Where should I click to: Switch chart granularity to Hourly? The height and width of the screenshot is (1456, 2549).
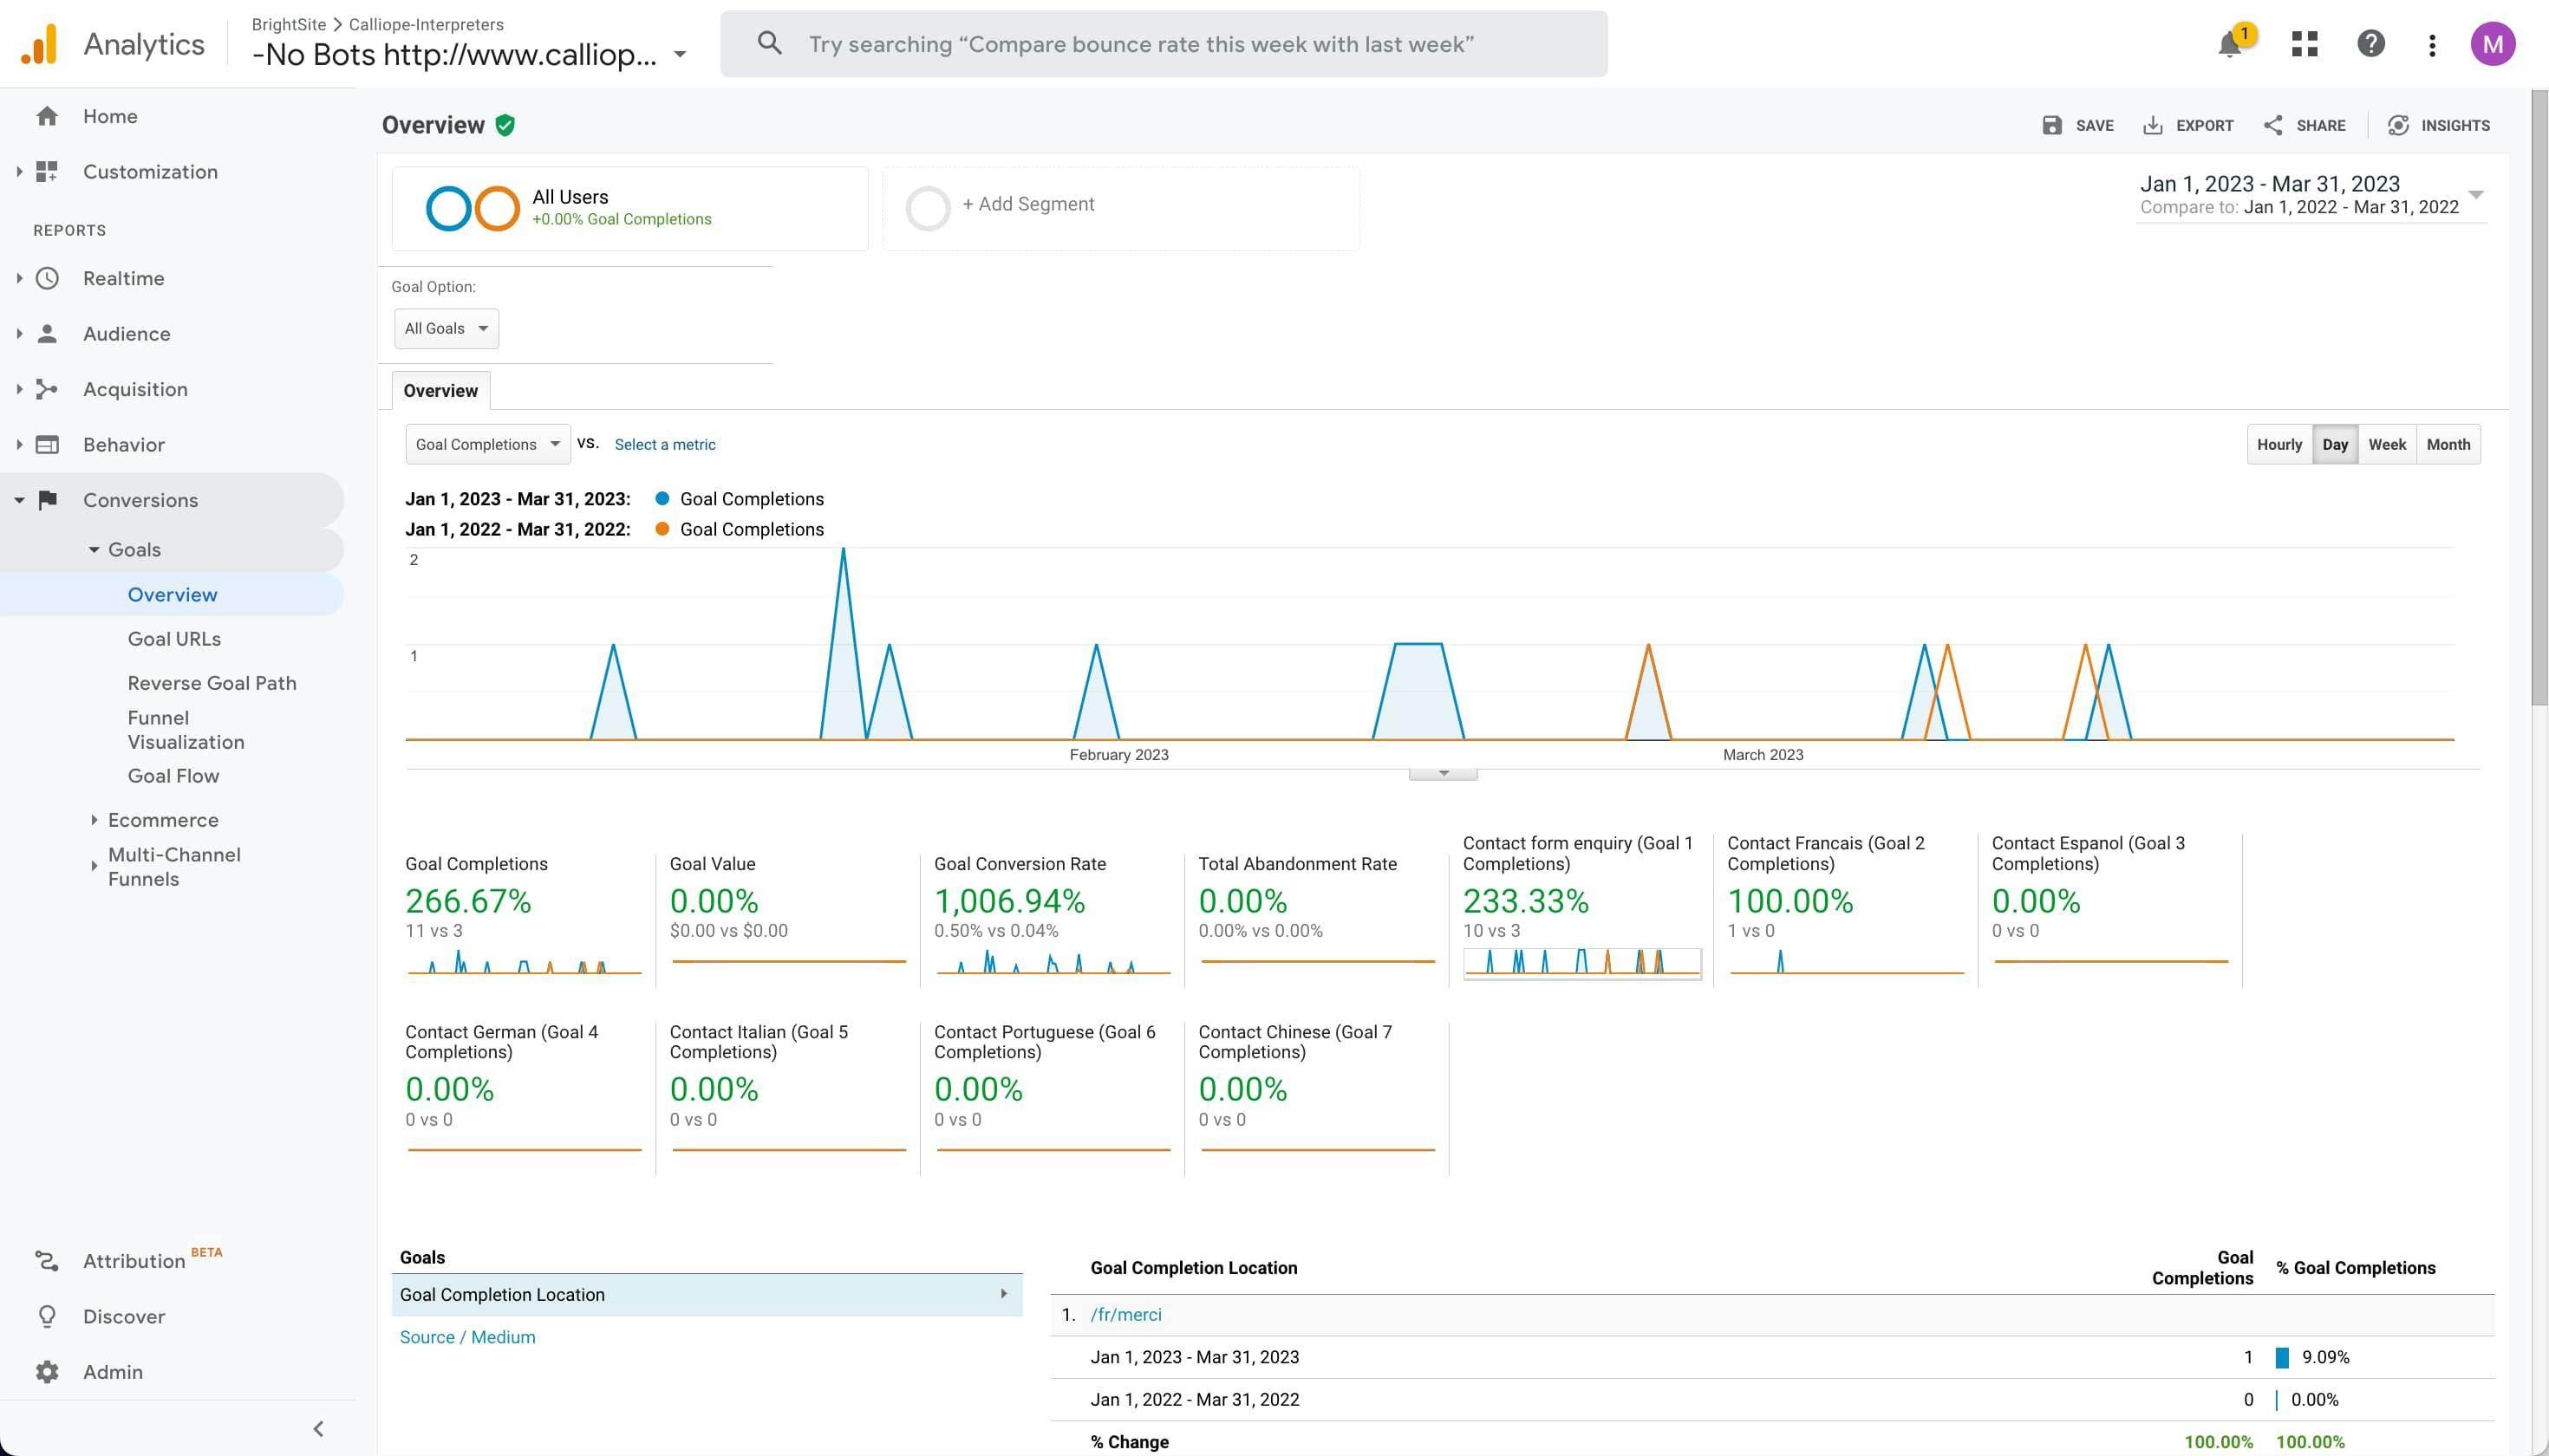(2278, 444)
